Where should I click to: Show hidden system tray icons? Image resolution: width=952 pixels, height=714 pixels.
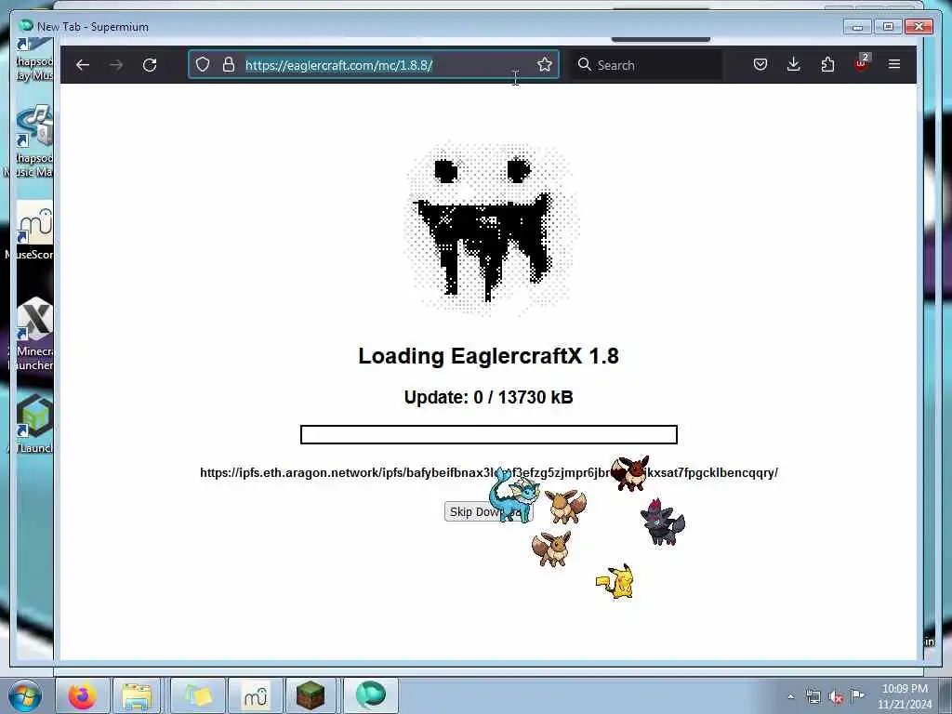coord(790,697)
